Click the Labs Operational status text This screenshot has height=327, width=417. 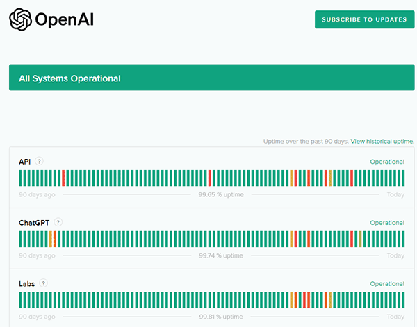tap(387, 284)
